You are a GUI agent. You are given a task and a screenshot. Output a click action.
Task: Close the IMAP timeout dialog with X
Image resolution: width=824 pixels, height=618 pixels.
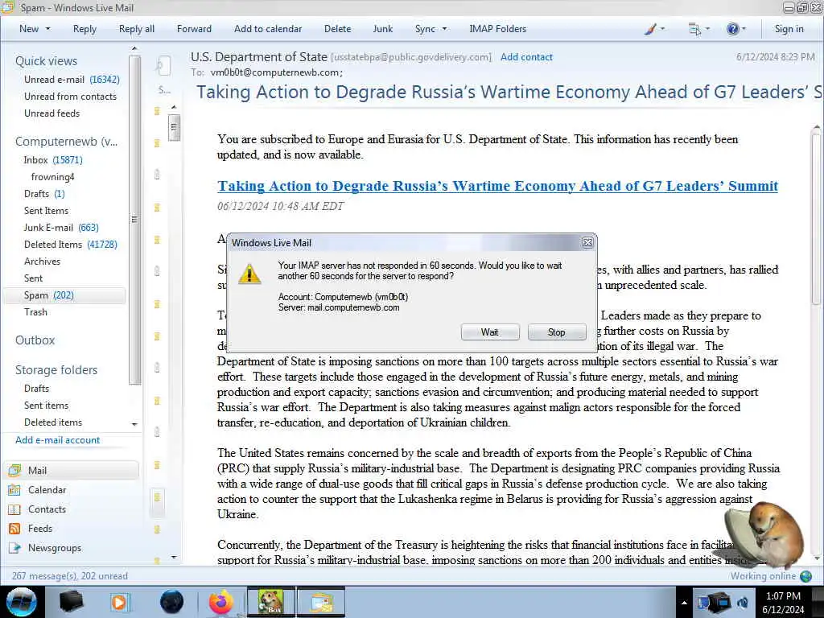pyautogui.click(x=587, y=242)
